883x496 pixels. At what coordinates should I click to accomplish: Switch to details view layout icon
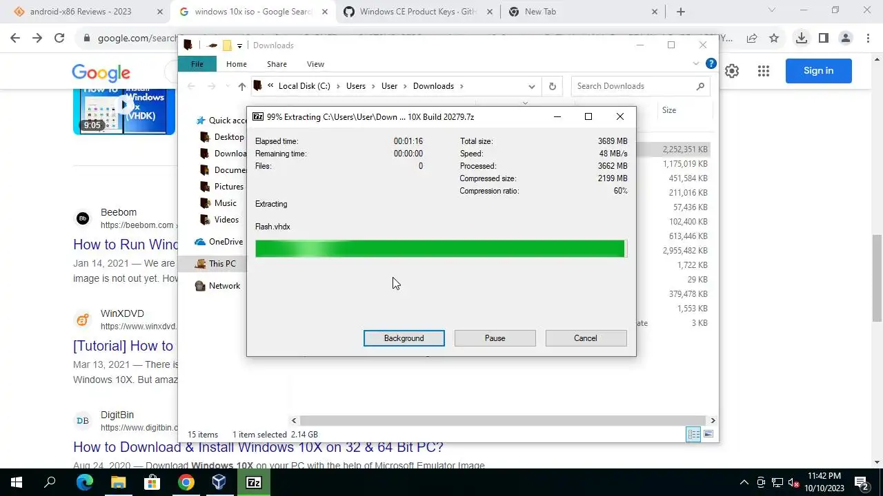693,434
